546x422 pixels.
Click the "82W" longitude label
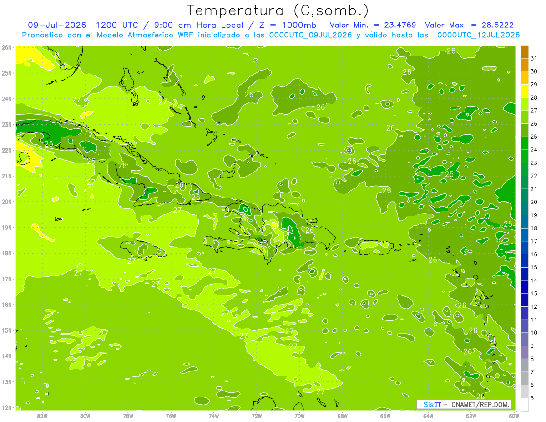(x=42, y=416)
